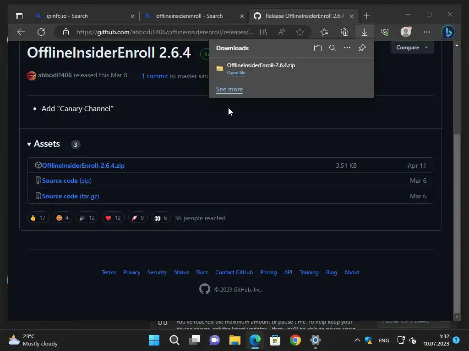
Task: Go back with the browser back arrow
Action: click(21, 32)
